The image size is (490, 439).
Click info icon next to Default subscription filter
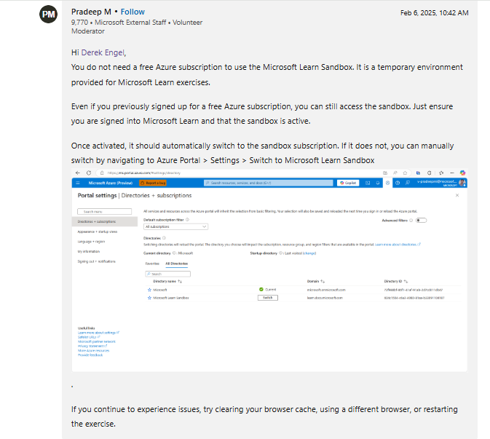(x=188, y=220)
